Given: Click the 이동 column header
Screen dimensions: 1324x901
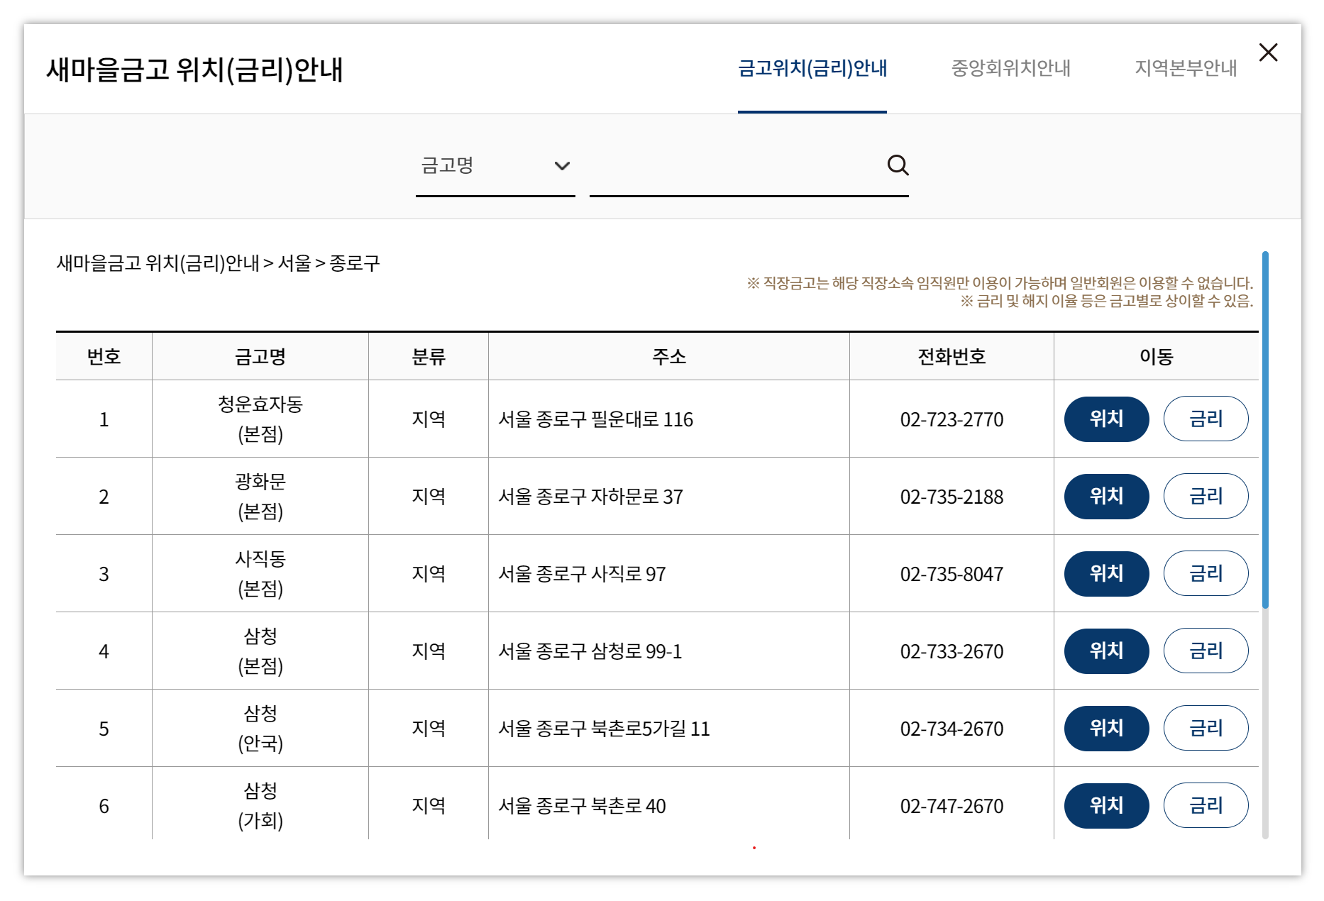Looking at the screenshot, I should pos(1157,356).
